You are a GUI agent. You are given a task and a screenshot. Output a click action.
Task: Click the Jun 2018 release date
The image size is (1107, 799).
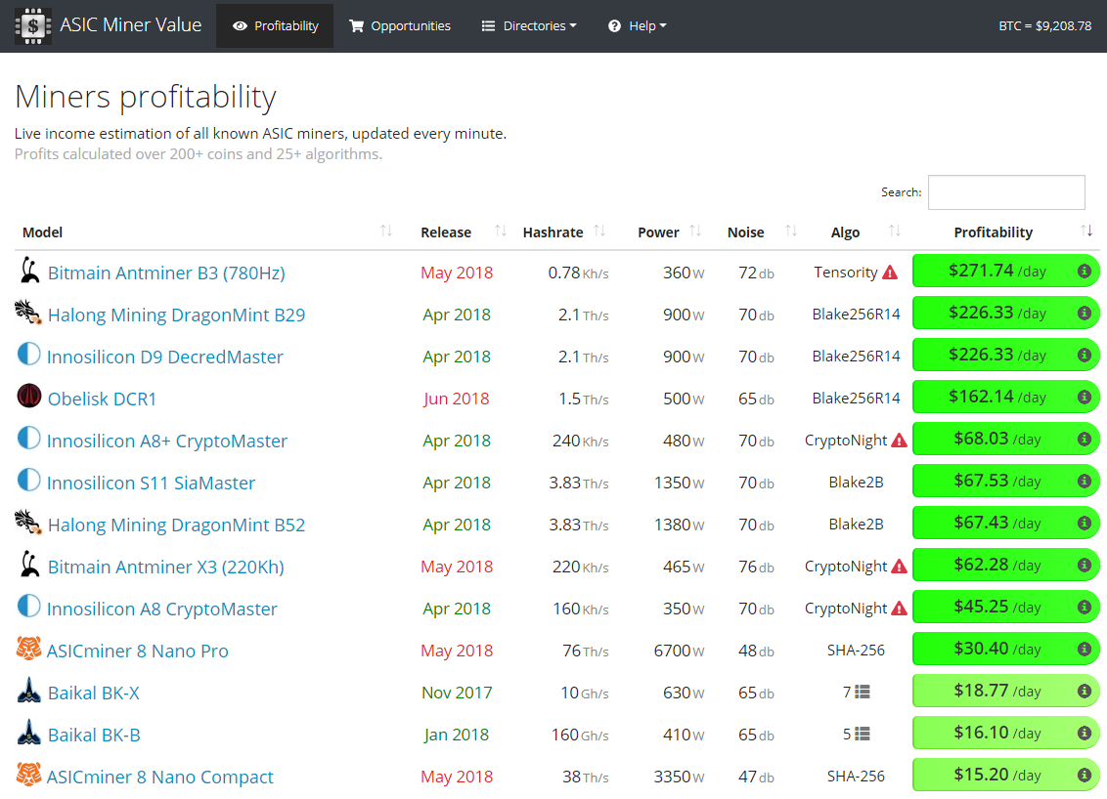[457, 399]
